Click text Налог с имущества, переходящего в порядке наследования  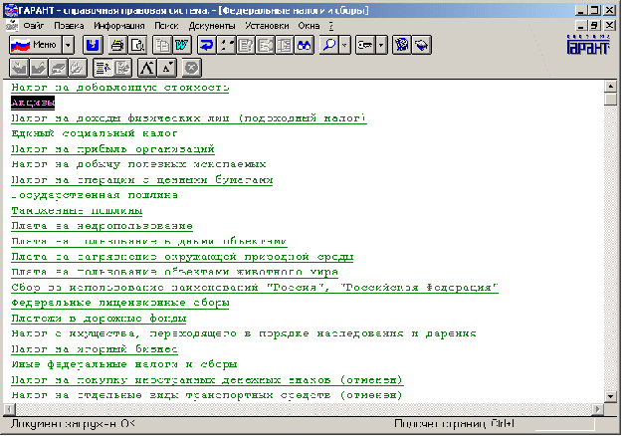[x=244, y=333]
